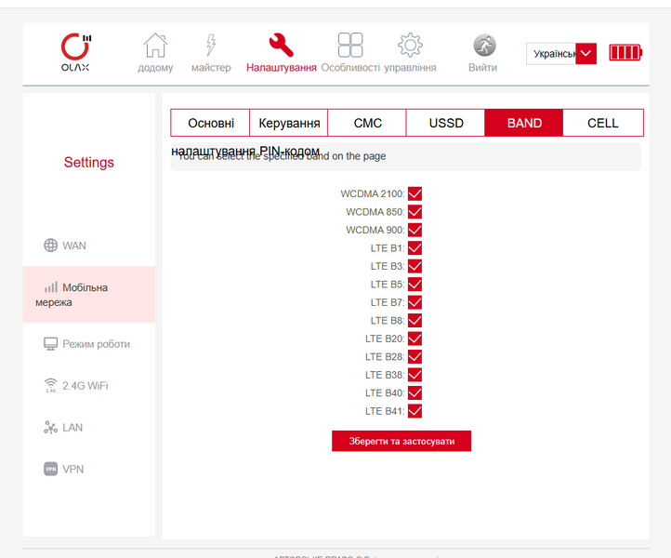Switch to the CELL tab
The image size is (671, 558).
tap(603, 123)
